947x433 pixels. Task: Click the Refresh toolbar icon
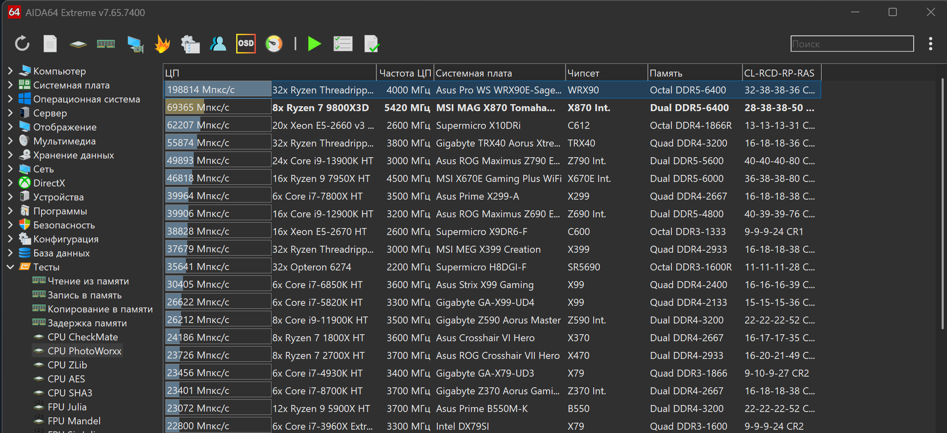click(22, 44)
